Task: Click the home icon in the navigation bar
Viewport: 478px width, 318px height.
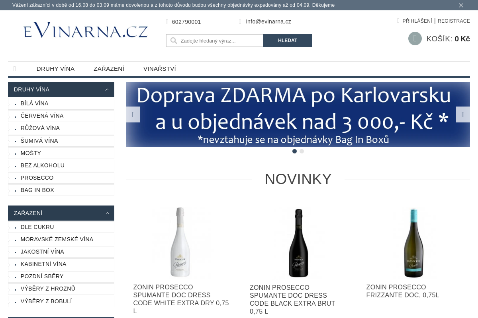Action: [15, 69]
